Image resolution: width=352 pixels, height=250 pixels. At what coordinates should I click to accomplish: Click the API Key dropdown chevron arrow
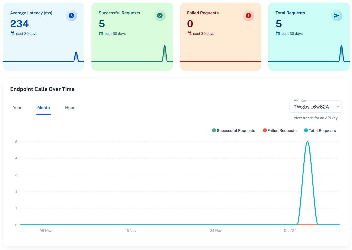pyautogui.click(x=338, y=107)
